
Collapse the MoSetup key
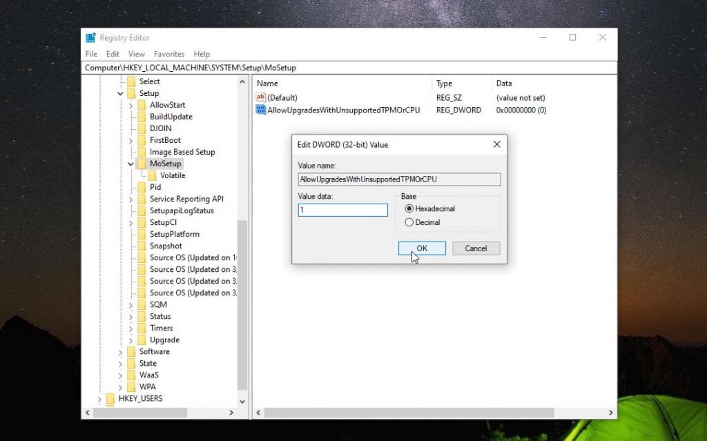click(130, 164)
